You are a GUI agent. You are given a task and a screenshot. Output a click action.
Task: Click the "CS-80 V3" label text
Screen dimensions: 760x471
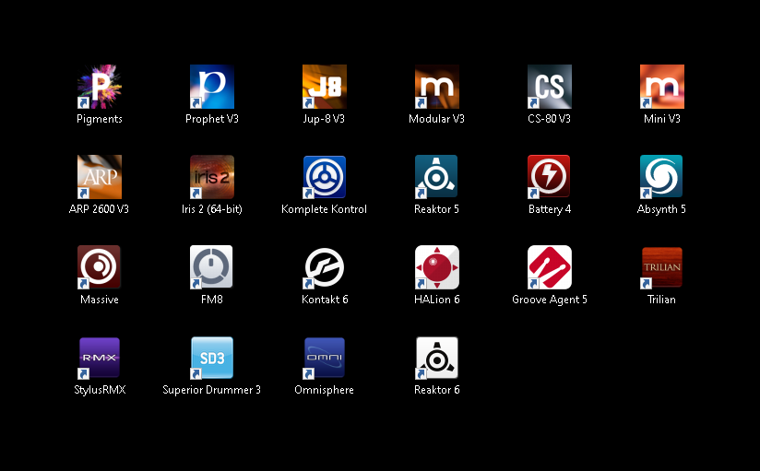tap(549, 119)
